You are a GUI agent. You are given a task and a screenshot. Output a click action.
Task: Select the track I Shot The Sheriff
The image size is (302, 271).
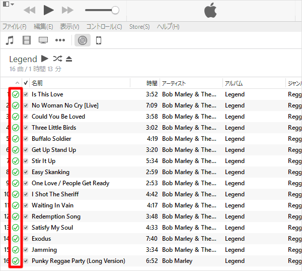click(x=55, y=194)
